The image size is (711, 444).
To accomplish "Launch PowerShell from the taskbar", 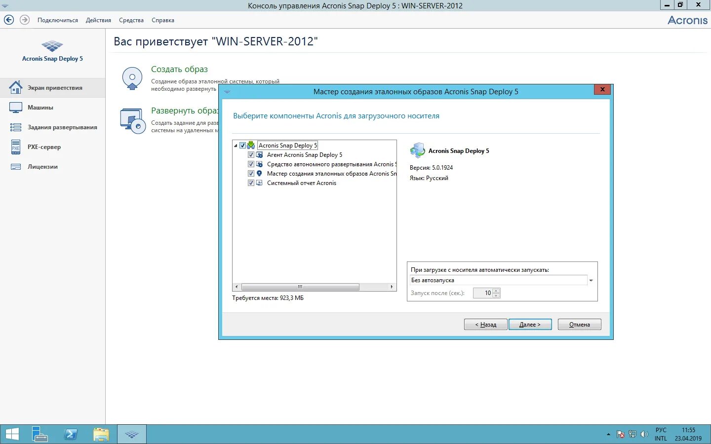I will pos(71,434).
